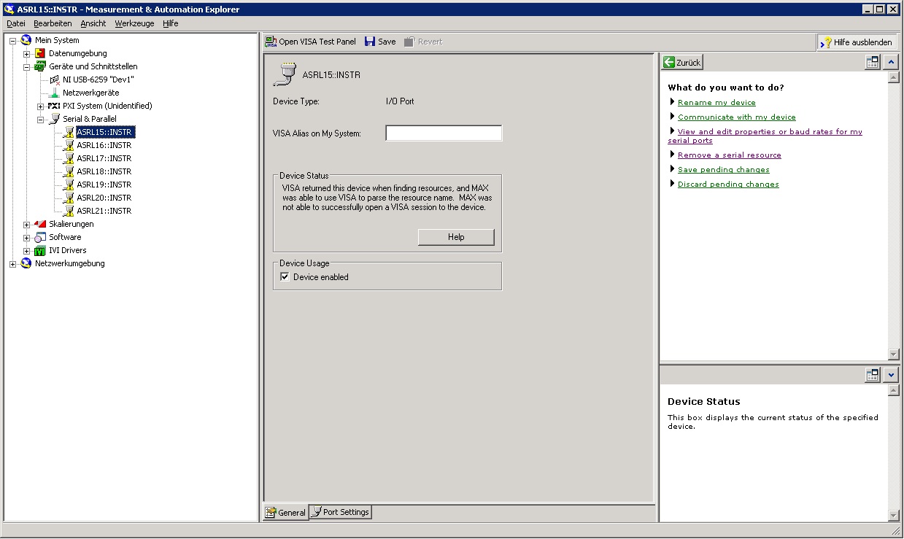Select ASRL21::INSTR label in the tree
Image resolution: width=904 pixels, height=539 pixels.
click(x=104, y=211)
